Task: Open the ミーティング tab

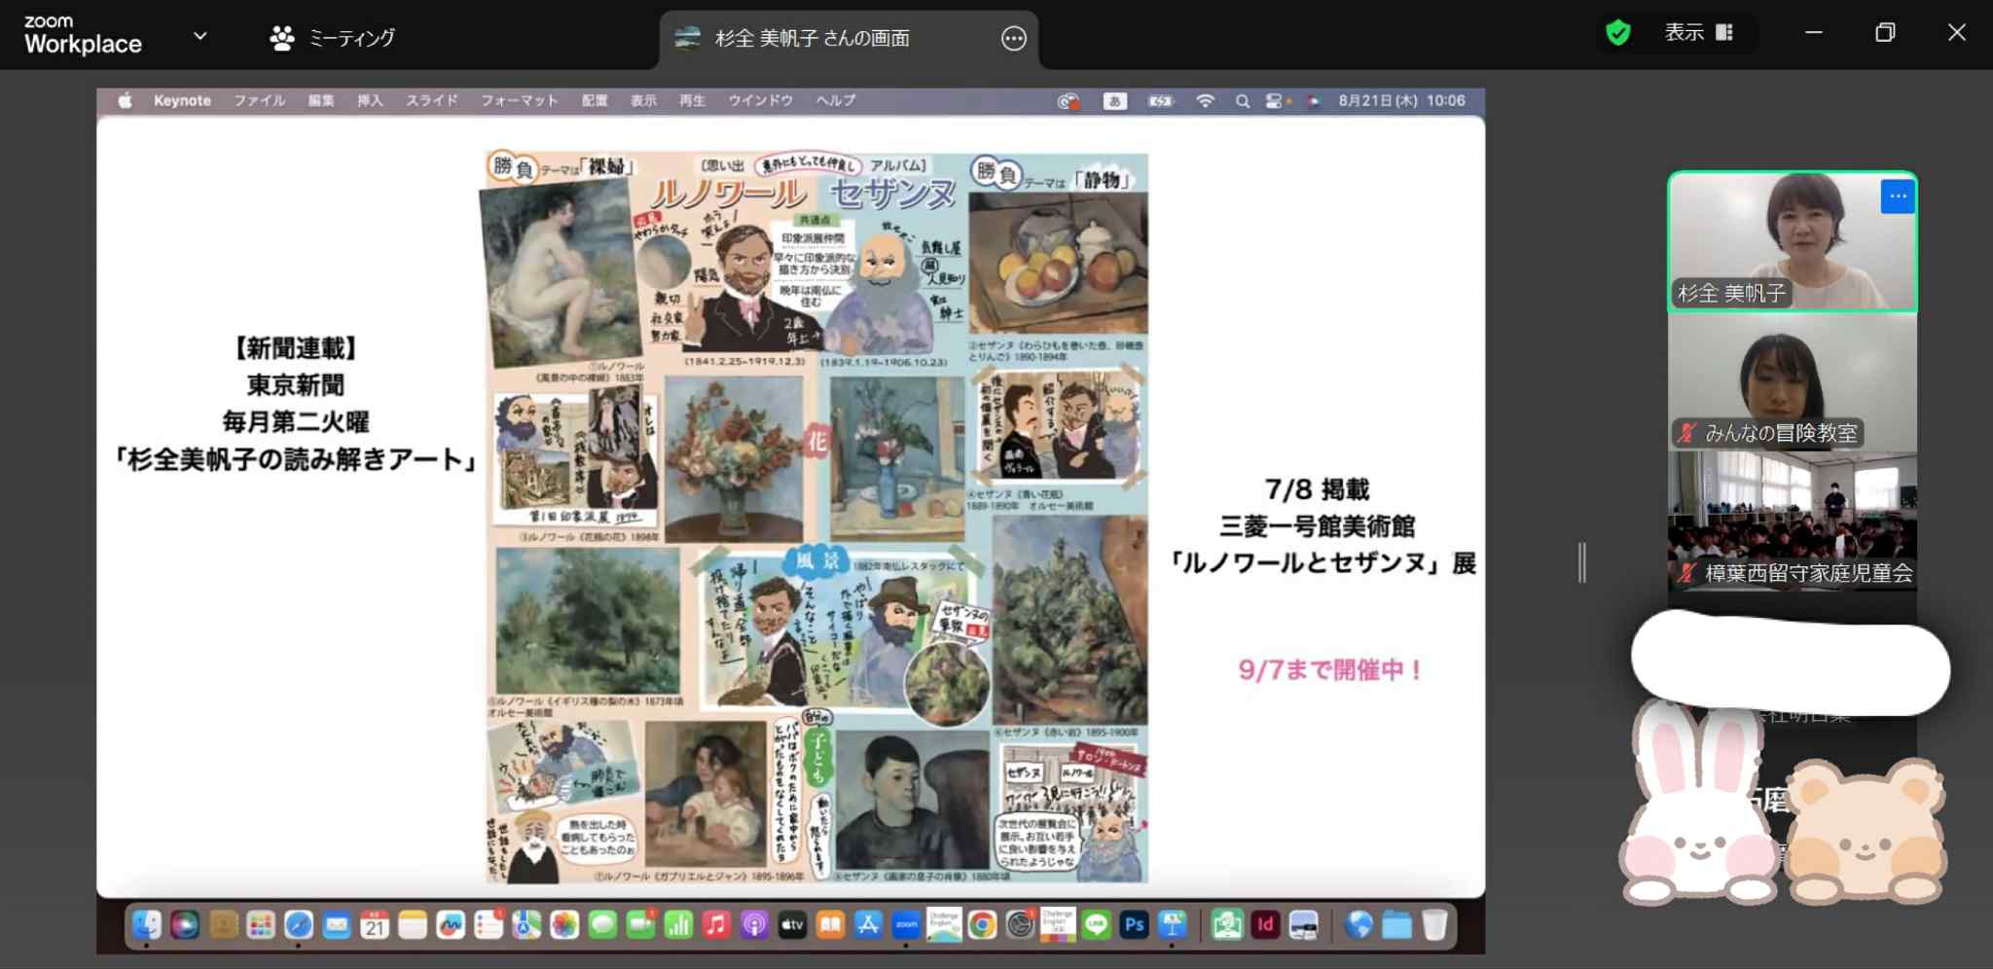Action: [x=332, y=38]
